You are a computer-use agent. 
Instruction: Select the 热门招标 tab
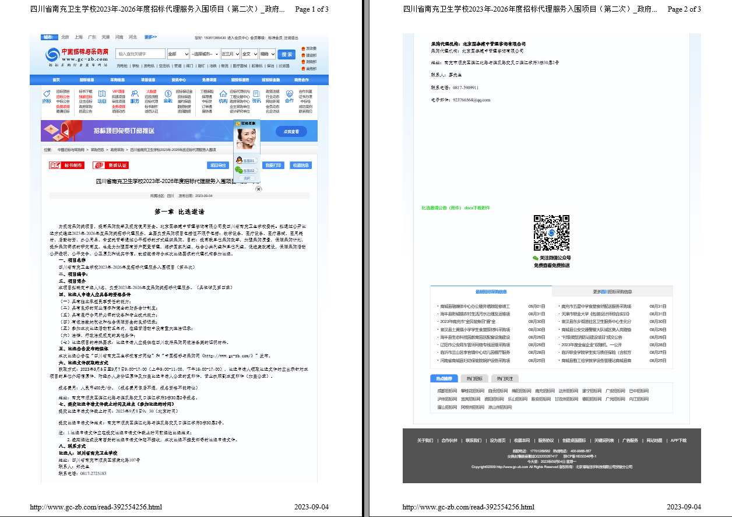tap(473, 378)
